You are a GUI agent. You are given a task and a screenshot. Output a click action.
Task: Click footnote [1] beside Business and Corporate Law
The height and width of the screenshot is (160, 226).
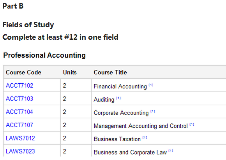171,151
